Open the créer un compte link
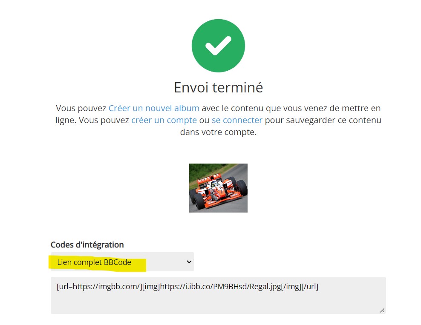The image size is (421, 325). coord(164,120)
